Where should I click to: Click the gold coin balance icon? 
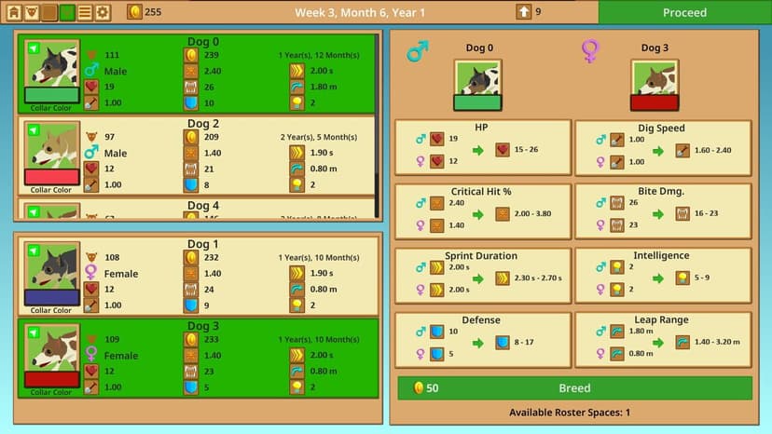[134, 12]
